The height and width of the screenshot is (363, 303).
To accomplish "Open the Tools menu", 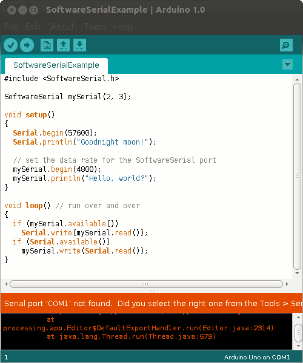I will coord(95,27).
